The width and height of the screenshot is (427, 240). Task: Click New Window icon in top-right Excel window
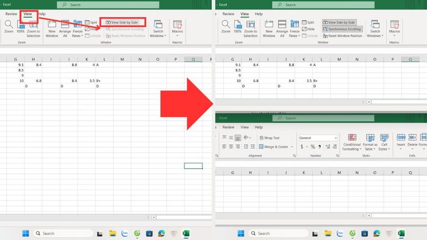point(269,28)
